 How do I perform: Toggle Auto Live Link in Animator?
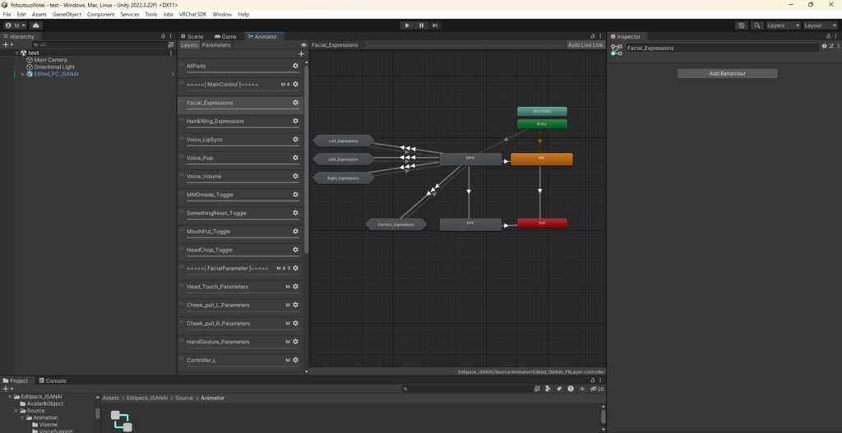tap(585, 45)
